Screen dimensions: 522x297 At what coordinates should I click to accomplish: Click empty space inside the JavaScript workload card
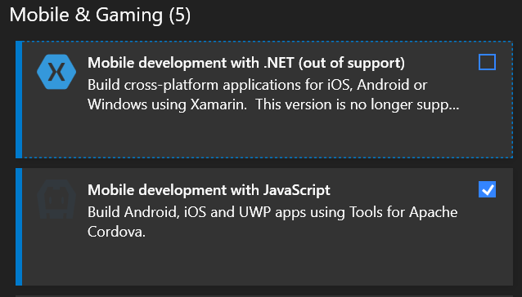click(x=267, y=264)
